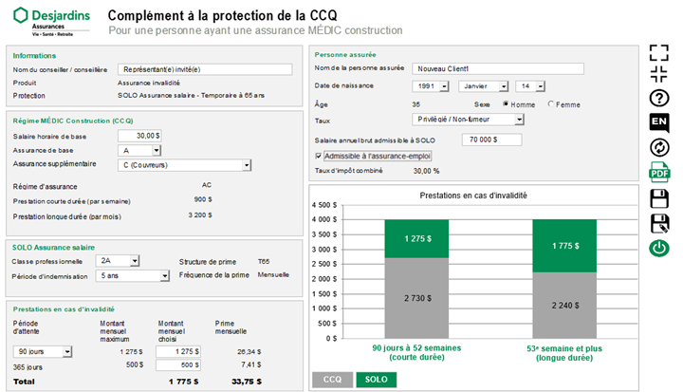Uncheck Admissible à l'assurance-emploi checkbox
683x392 pixels.
[319, 156]
